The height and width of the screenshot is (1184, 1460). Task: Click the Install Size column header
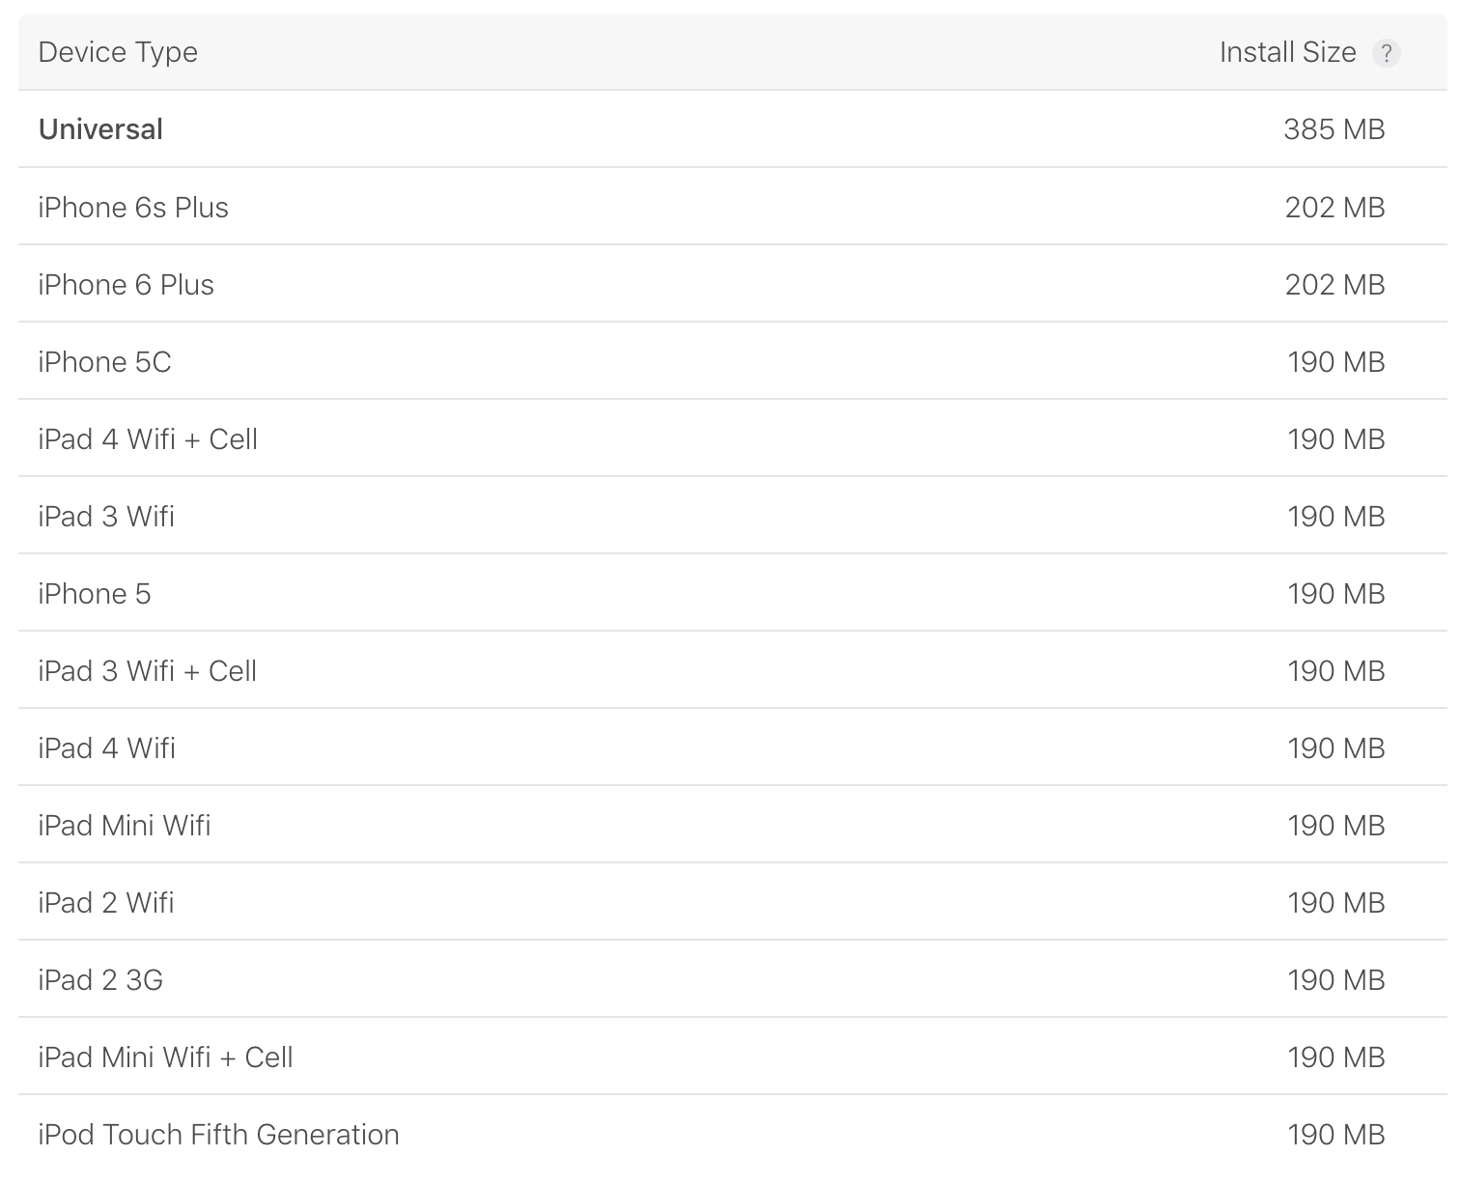click(x=1287, y=52)
